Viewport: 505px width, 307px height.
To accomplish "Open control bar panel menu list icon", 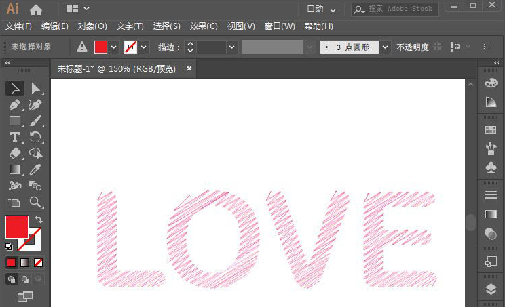I will (x=487, y=47).
